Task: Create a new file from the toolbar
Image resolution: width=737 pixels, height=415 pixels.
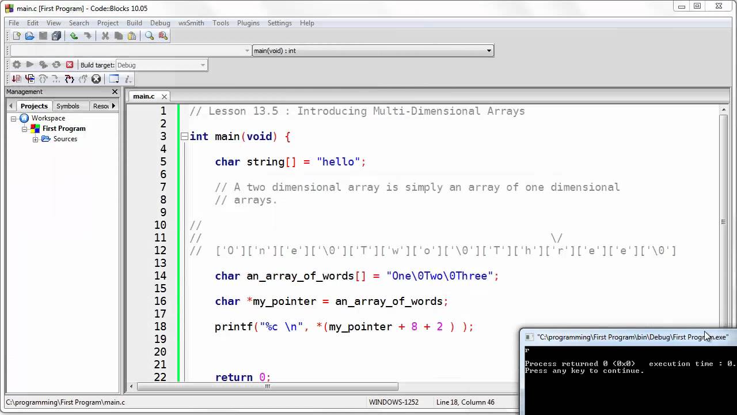Action: click(x=16, y=36)
